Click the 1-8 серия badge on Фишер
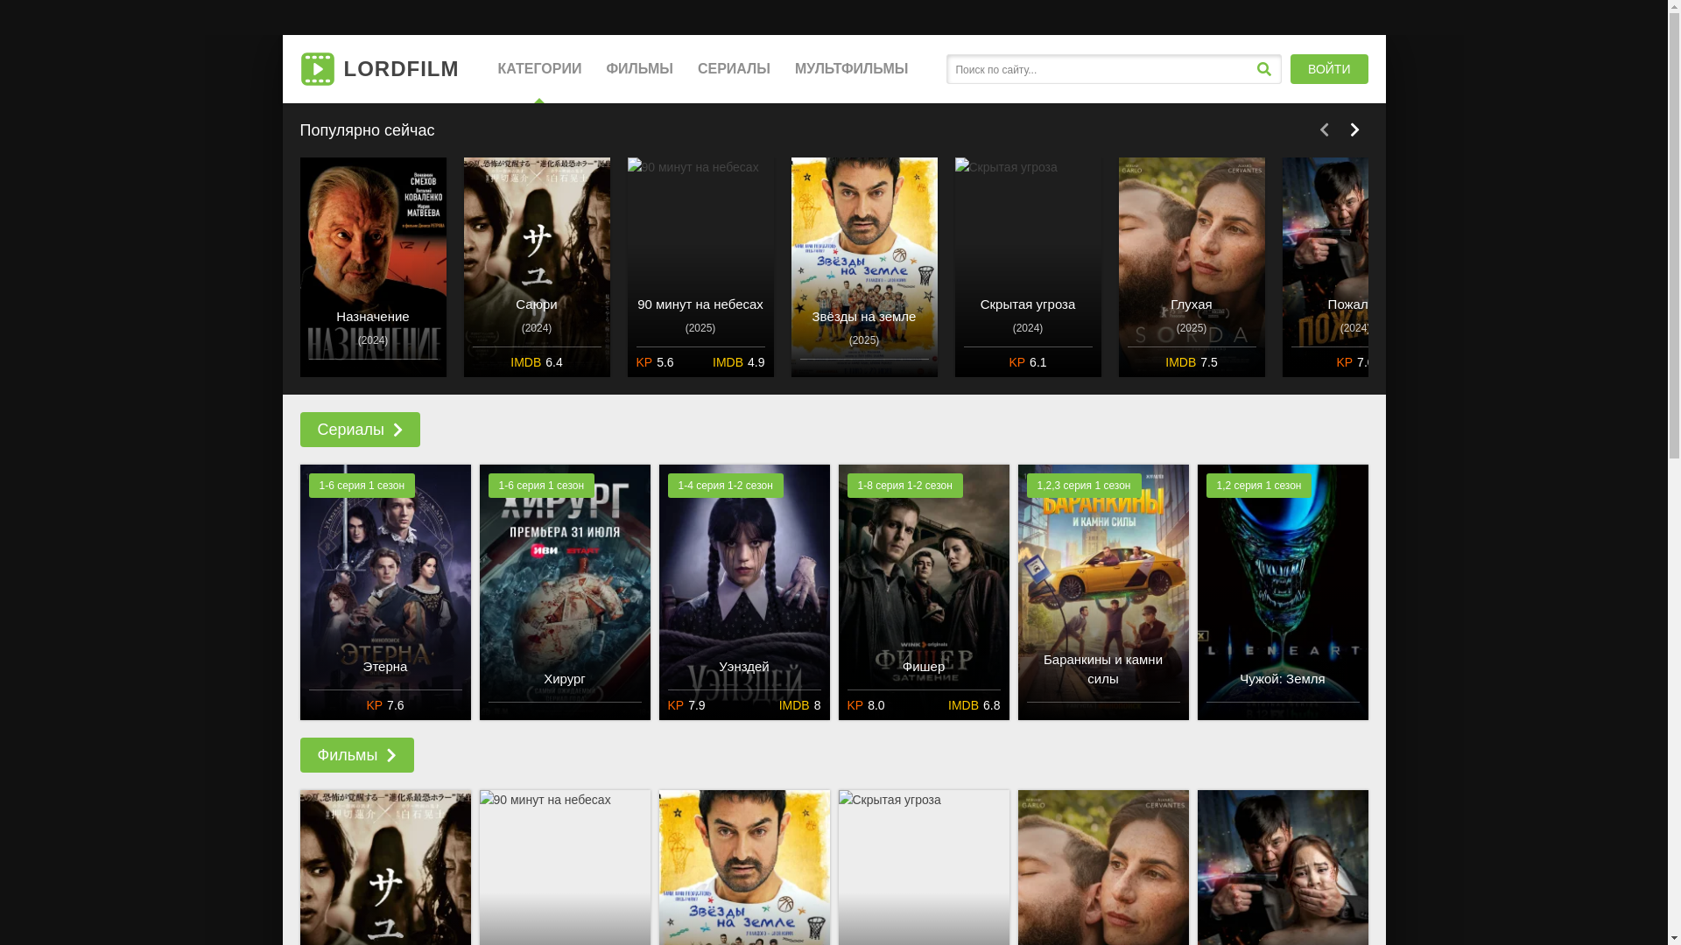This screenshot has width=1681, height=945. tap(904, 486)
